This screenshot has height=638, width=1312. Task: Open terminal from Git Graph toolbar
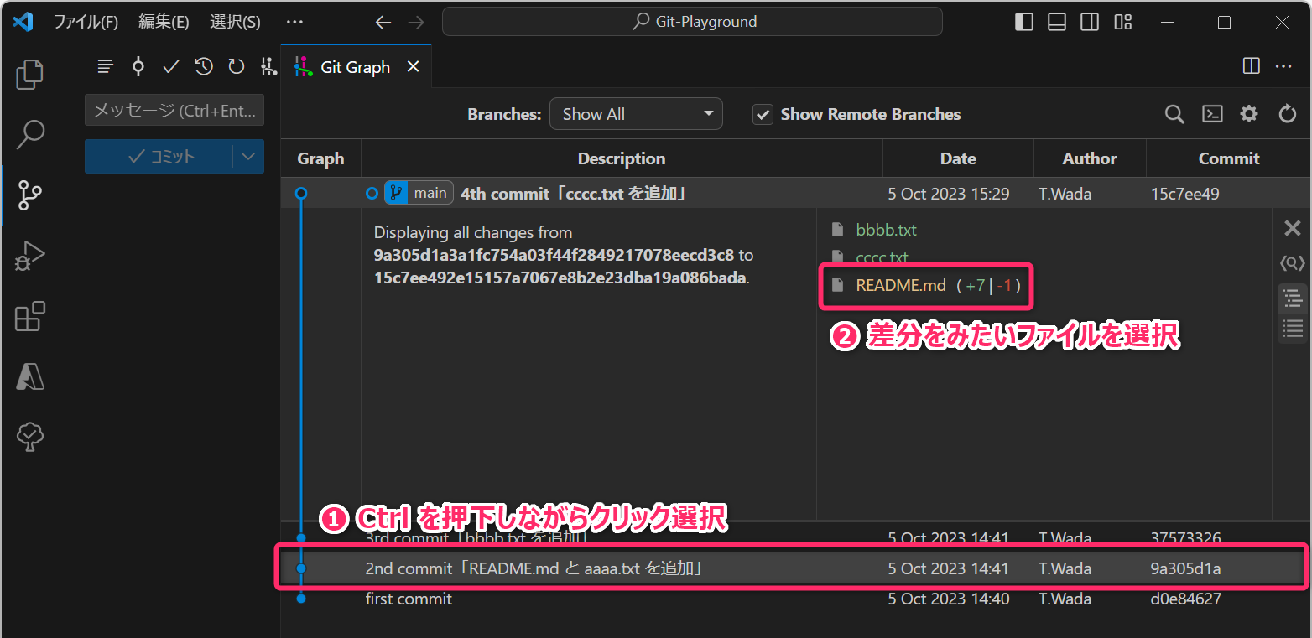coord(1212,114)
